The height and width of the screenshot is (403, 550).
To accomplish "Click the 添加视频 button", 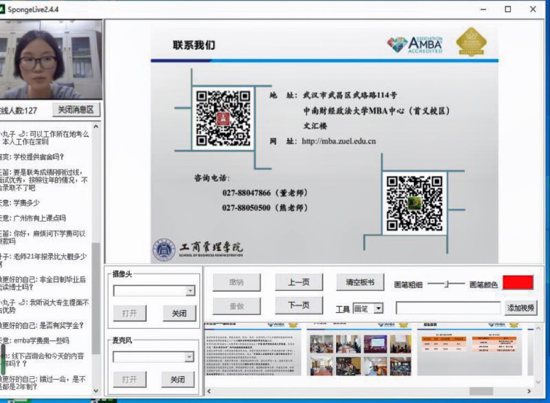I will click(x=520, y=308).
